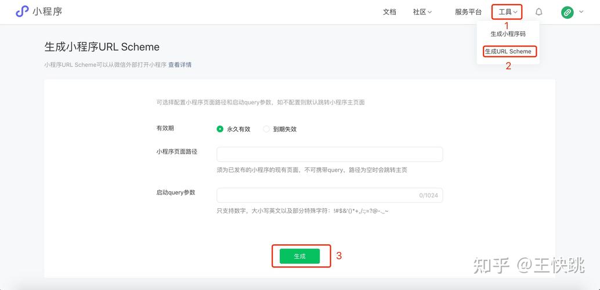Click the hint text starting 须为已发布的小程序
The height and width of the screenshot is (290, 600).
tap(312, 170)
